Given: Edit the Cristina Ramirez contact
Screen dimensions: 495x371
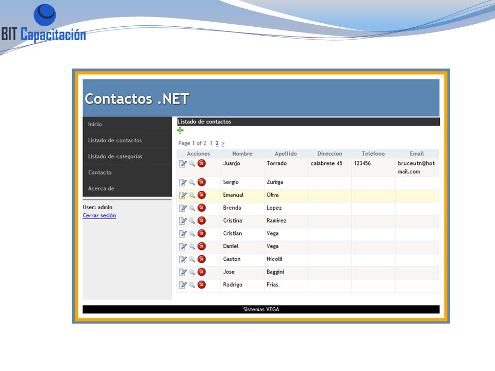Looking at the screenshot, I should (183, 221).
